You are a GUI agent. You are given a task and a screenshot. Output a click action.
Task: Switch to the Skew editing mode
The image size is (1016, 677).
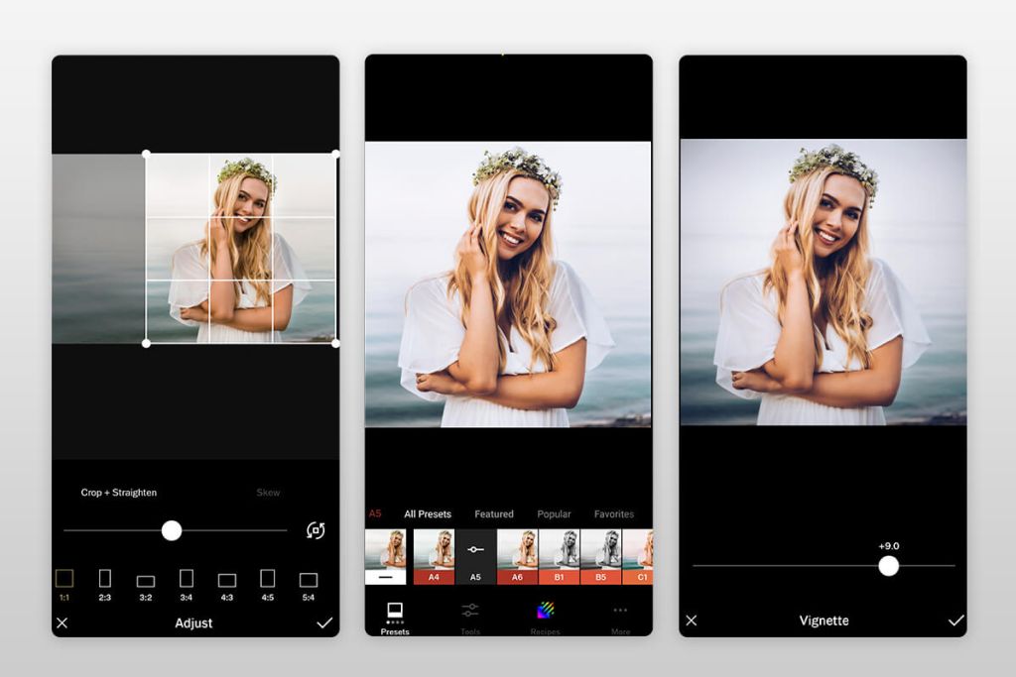point(268,493)
